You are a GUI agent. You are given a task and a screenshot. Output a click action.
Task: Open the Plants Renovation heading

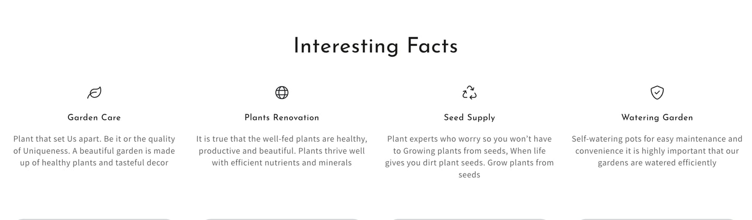click(x=281, y=118)
